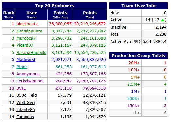This screenshot has width=171, height=123.
Task: Open Liberty85 user link
Action: 26,110
